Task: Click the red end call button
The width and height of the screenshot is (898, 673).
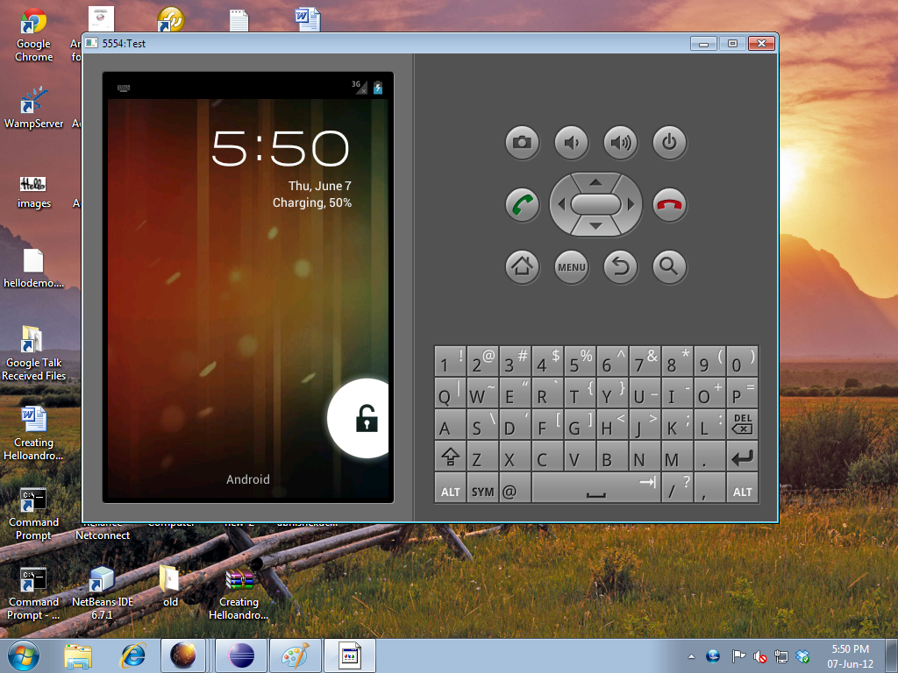Action: (669, 204)
